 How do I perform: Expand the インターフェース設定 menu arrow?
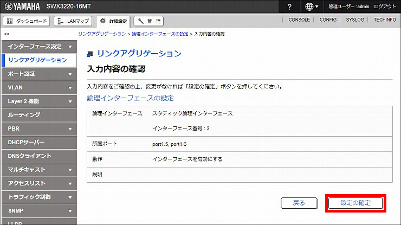click(70, 47)
